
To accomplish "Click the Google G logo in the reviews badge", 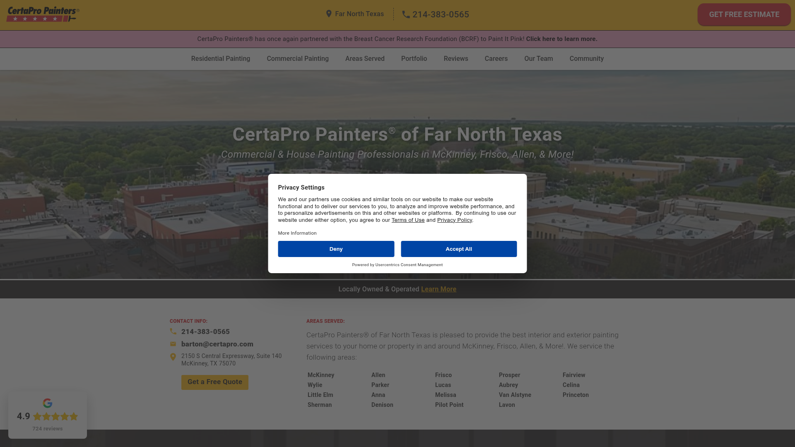I will (x=48, y=403).
